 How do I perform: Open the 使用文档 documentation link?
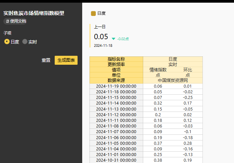[16, 21]
